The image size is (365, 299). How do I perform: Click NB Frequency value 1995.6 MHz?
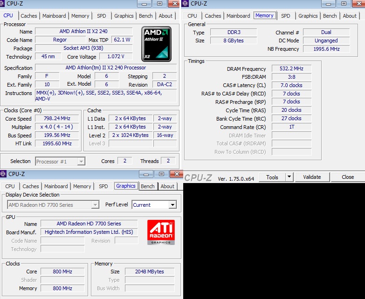[x=326, y=49]
